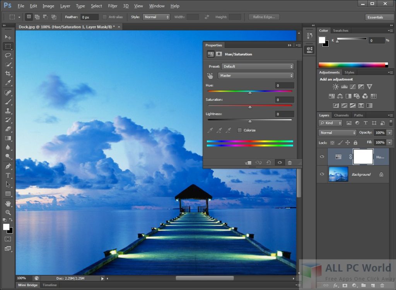
Task: Open the Preset dropdown
Action: coord(258,66)
